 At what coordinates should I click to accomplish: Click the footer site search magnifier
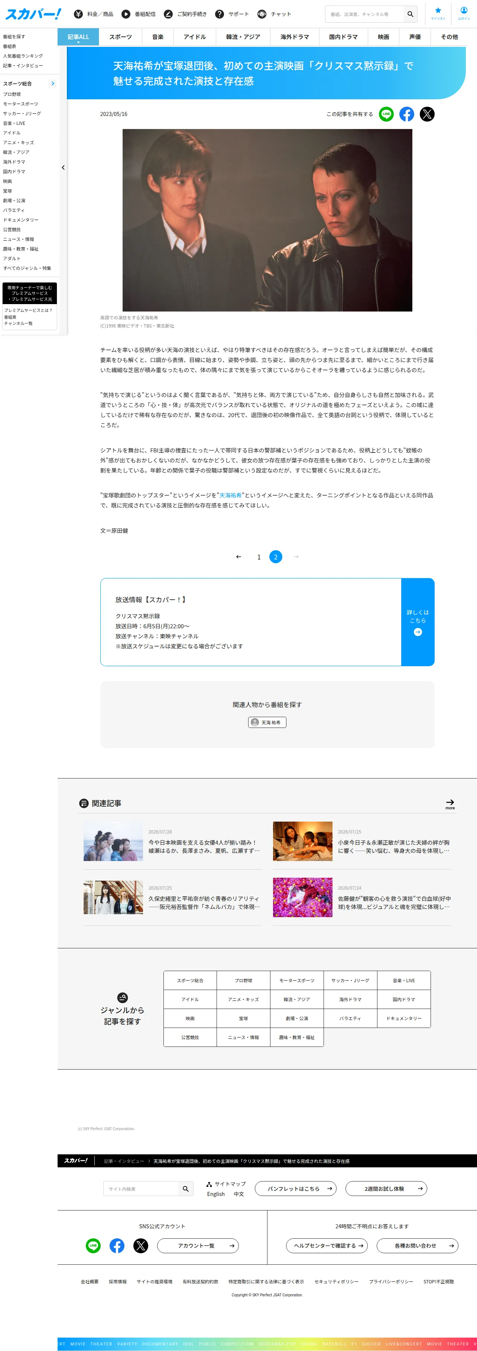(x=185, y=1189)
